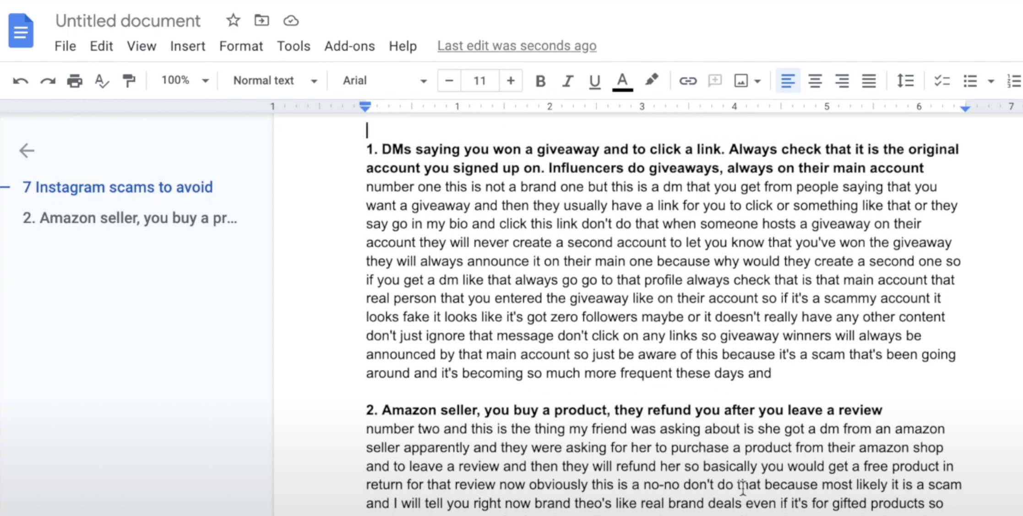Open the text color picker
This screenshot has width=1023, height=516.
point(622,81)
